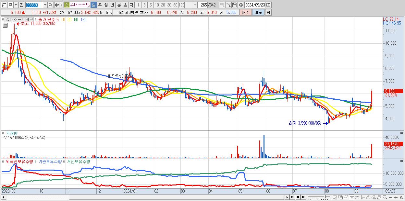This screenshot has height=201, width=405.
Task: Select the 1 interval tab
Action: [138, 5]
